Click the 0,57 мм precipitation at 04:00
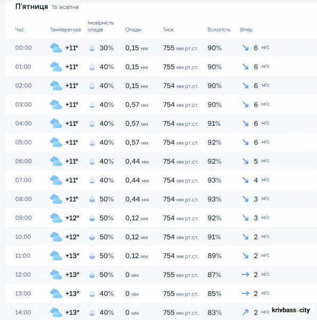 pos(136,124)
